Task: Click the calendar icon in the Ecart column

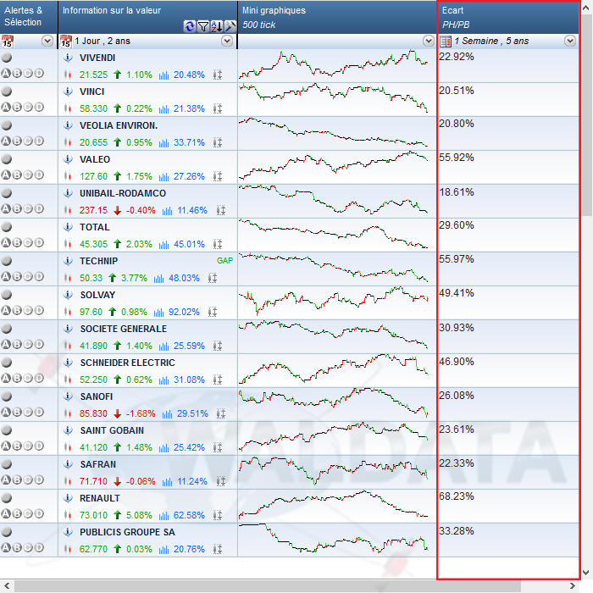Action: pyautogui.click(x=446, y=41)
